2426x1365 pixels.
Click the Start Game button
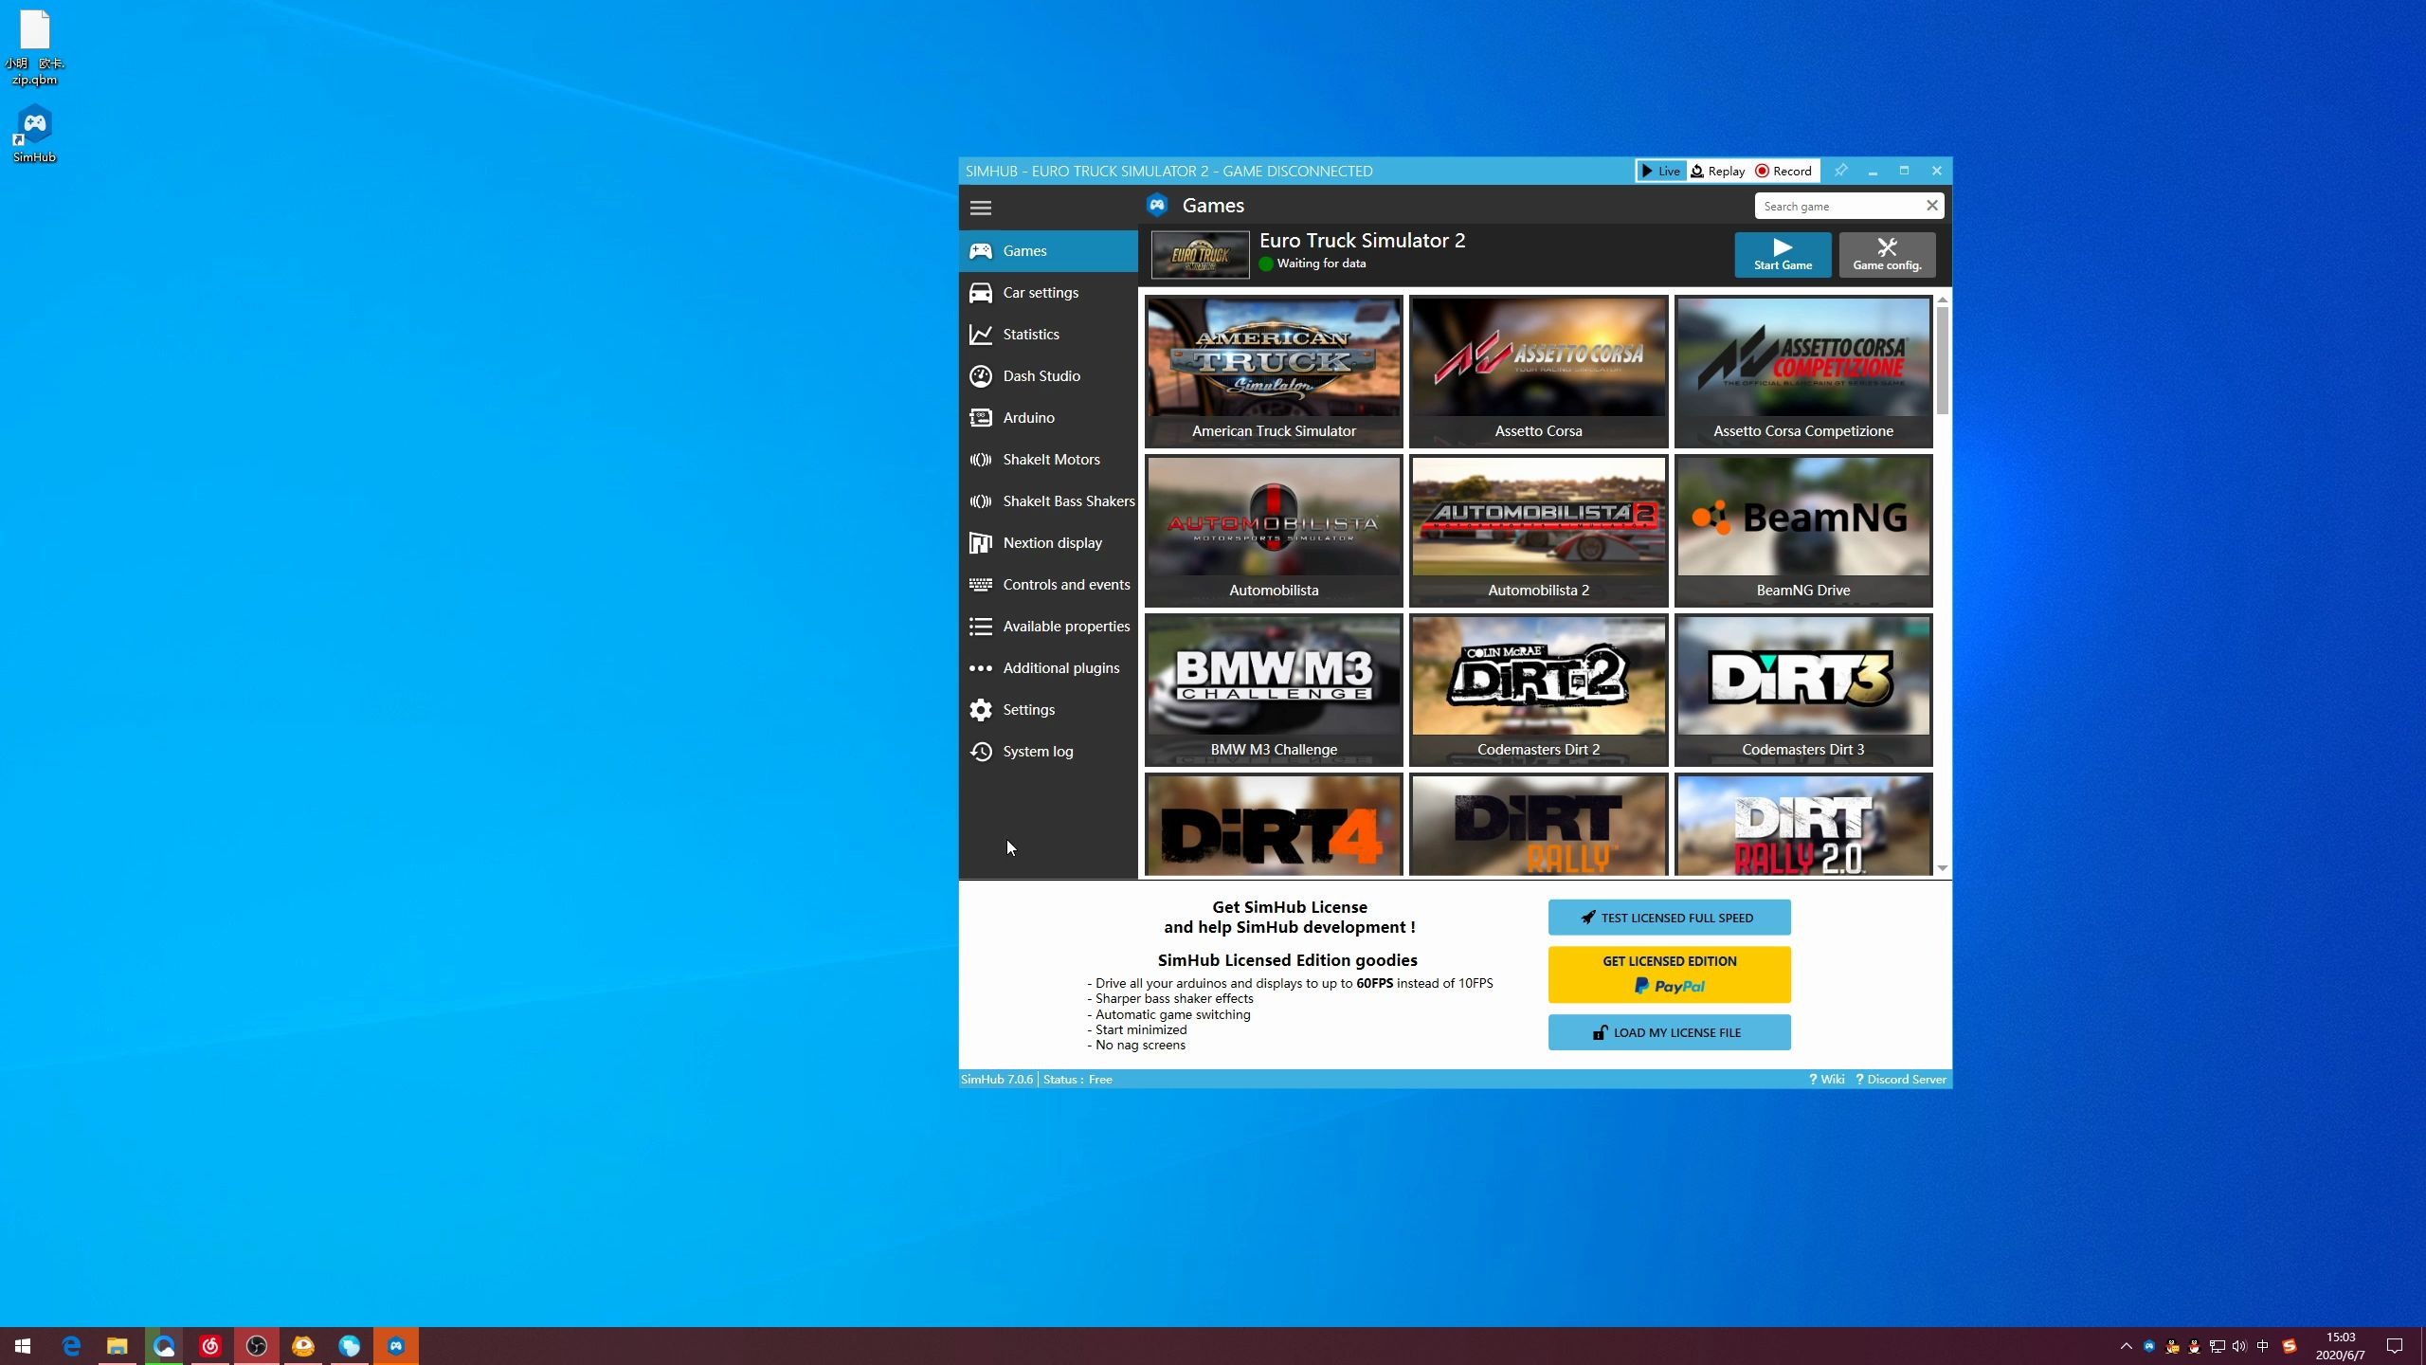[x=1783, y=255]
